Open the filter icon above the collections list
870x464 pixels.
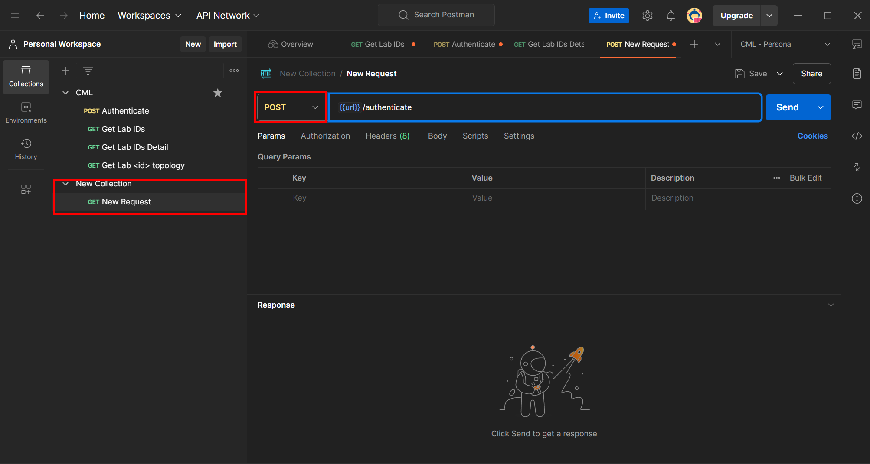[x=88, y=70]
